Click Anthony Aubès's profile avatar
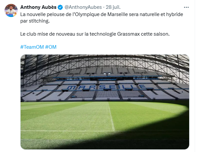This screenshot has width=197, height=152. click(x=11, y=11)
